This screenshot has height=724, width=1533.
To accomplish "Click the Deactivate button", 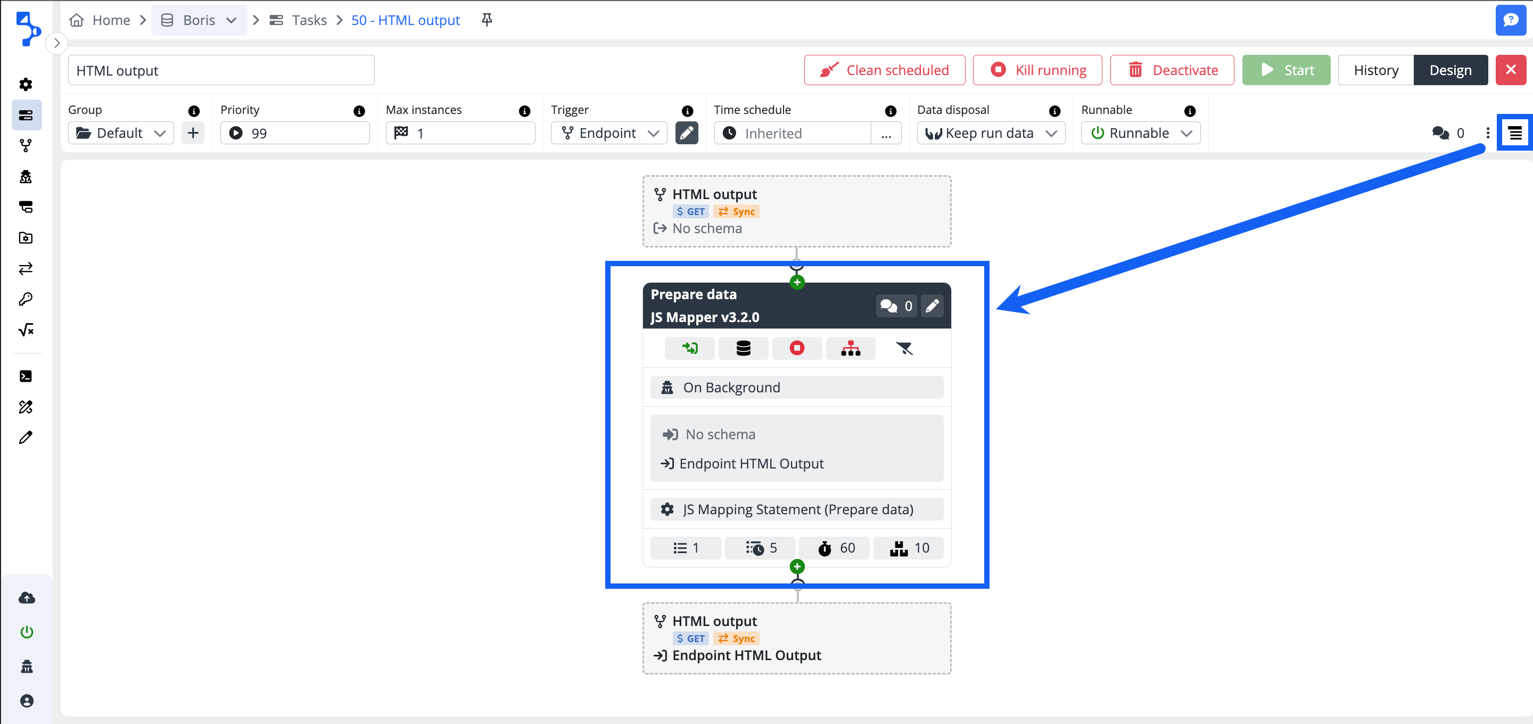I will tap(1171, 70).
